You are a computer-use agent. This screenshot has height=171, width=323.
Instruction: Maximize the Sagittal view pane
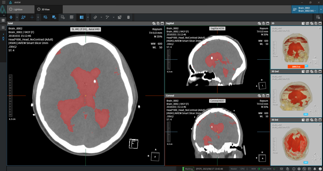pos(268,23)
